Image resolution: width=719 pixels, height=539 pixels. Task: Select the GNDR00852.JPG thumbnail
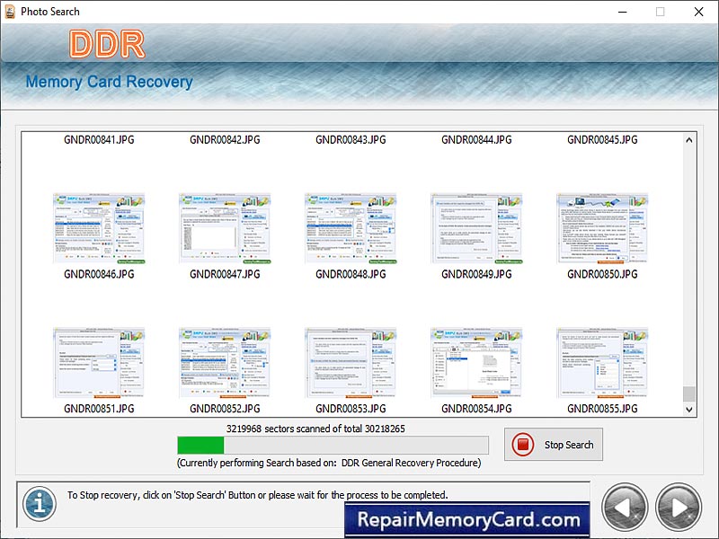point(225,363)
